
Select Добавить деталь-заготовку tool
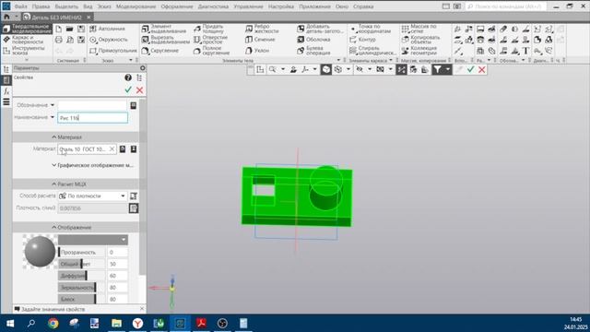[x=320, y=29]
